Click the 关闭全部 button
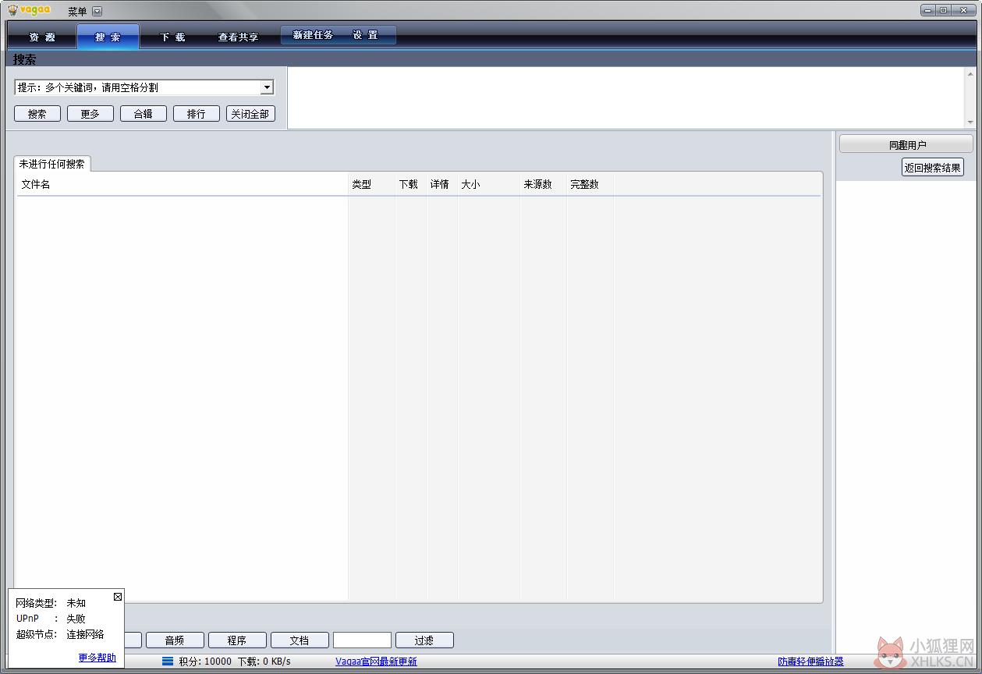Image resolution: width=982 pixels, height=674 pixels. click(x=250, y=114)
